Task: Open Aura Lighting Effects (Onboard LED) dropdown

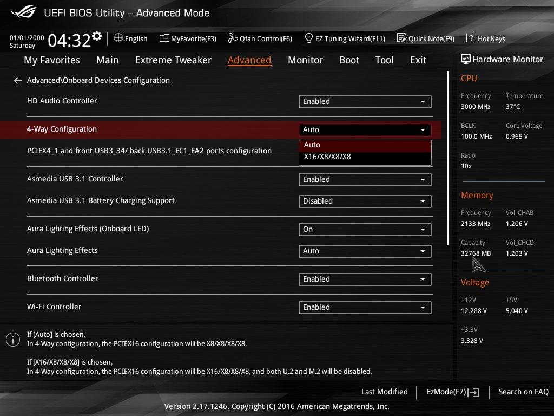Action: pos(365,230)
